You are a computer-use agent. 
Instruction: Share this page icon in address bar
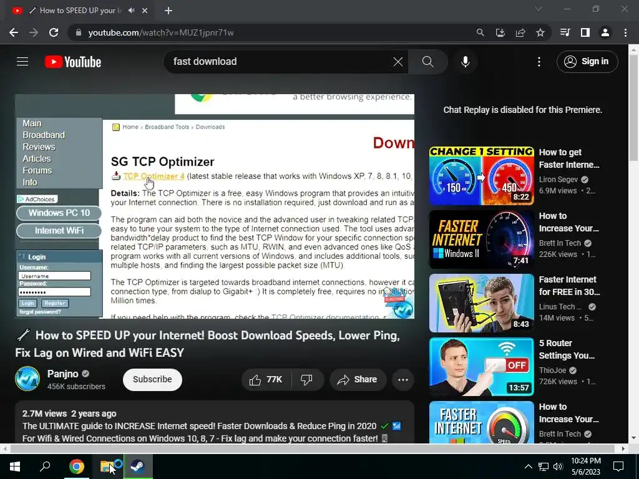coord(520,32)
